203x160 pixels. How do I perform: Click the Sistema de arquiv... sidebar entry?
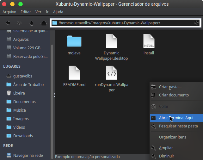pos(25,31)
